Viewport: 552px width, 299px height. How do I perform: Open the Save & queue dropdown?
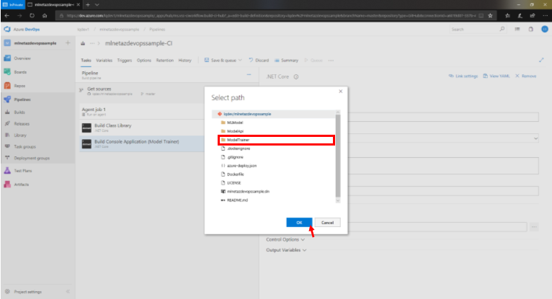point(225,61)
